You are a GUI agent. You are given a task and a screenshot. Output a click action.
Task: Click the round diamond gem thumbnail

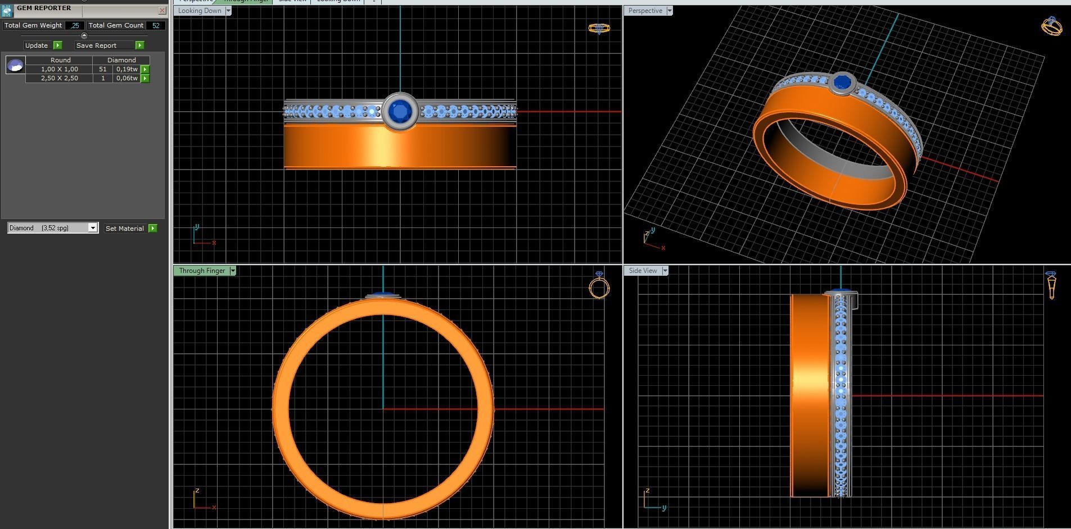point(15,65)
